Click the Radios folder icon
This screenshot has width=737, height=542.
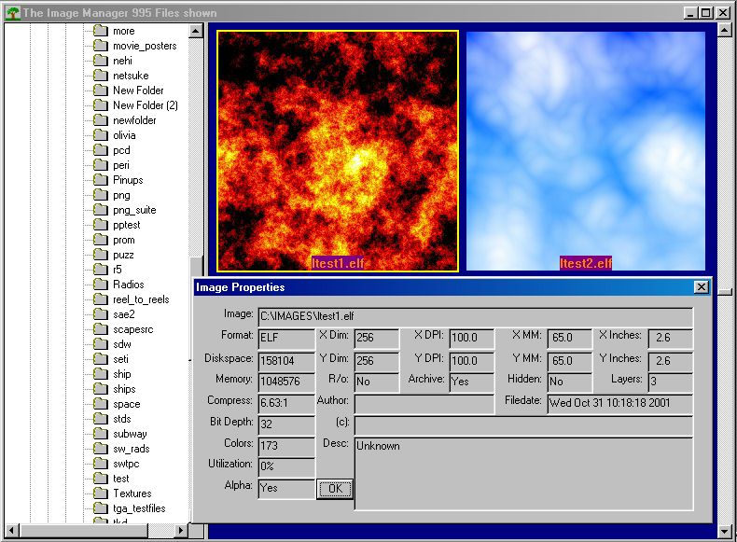(x=100, y=285)
